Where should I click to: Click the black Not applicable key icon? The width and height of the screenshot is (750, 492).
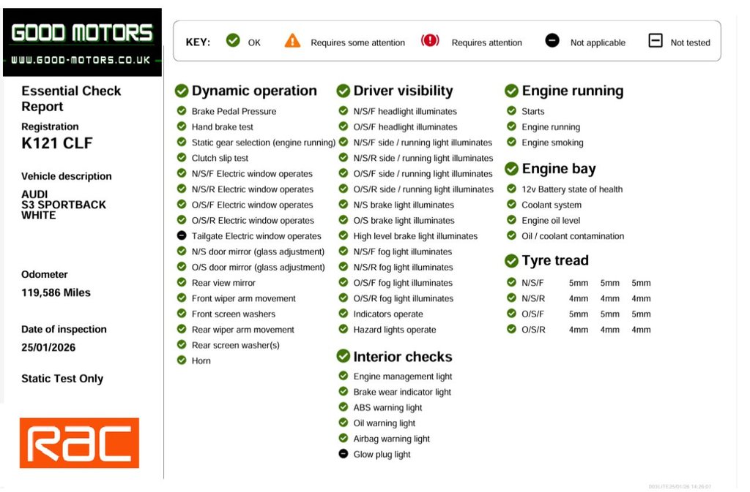(552, 41)
